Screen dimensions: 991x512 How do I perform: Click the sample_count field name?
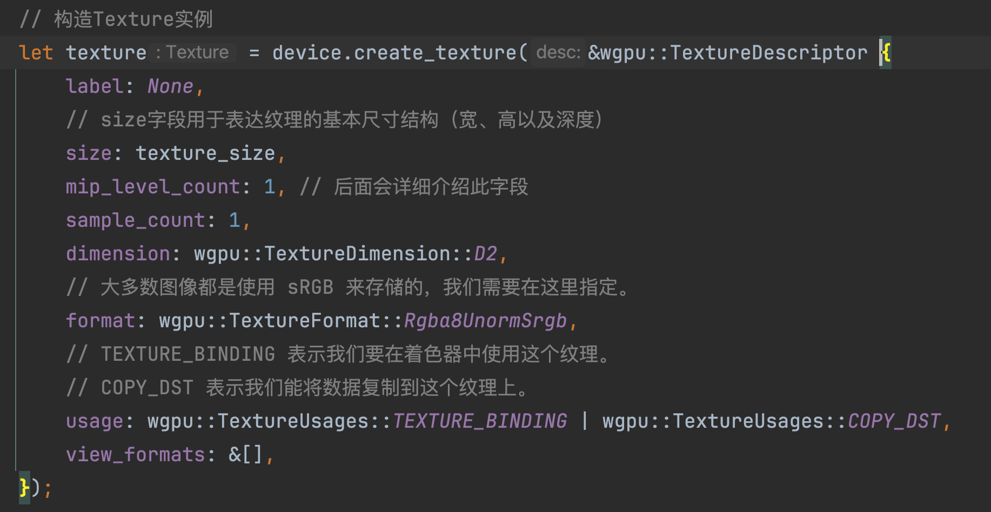[x=136, y=220]
